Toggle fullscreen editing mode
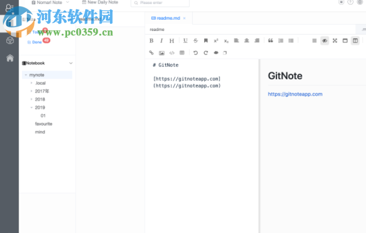This screenshot has height=233, width=366. coord(335,41)
